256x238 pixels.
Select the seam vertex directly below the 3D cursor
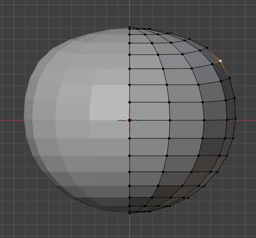129,138
